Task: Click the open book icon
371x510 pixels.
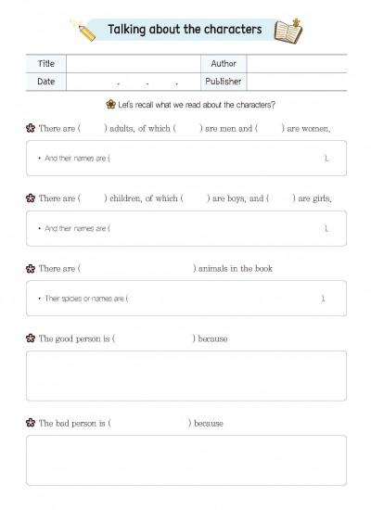Action: [288, 32]
